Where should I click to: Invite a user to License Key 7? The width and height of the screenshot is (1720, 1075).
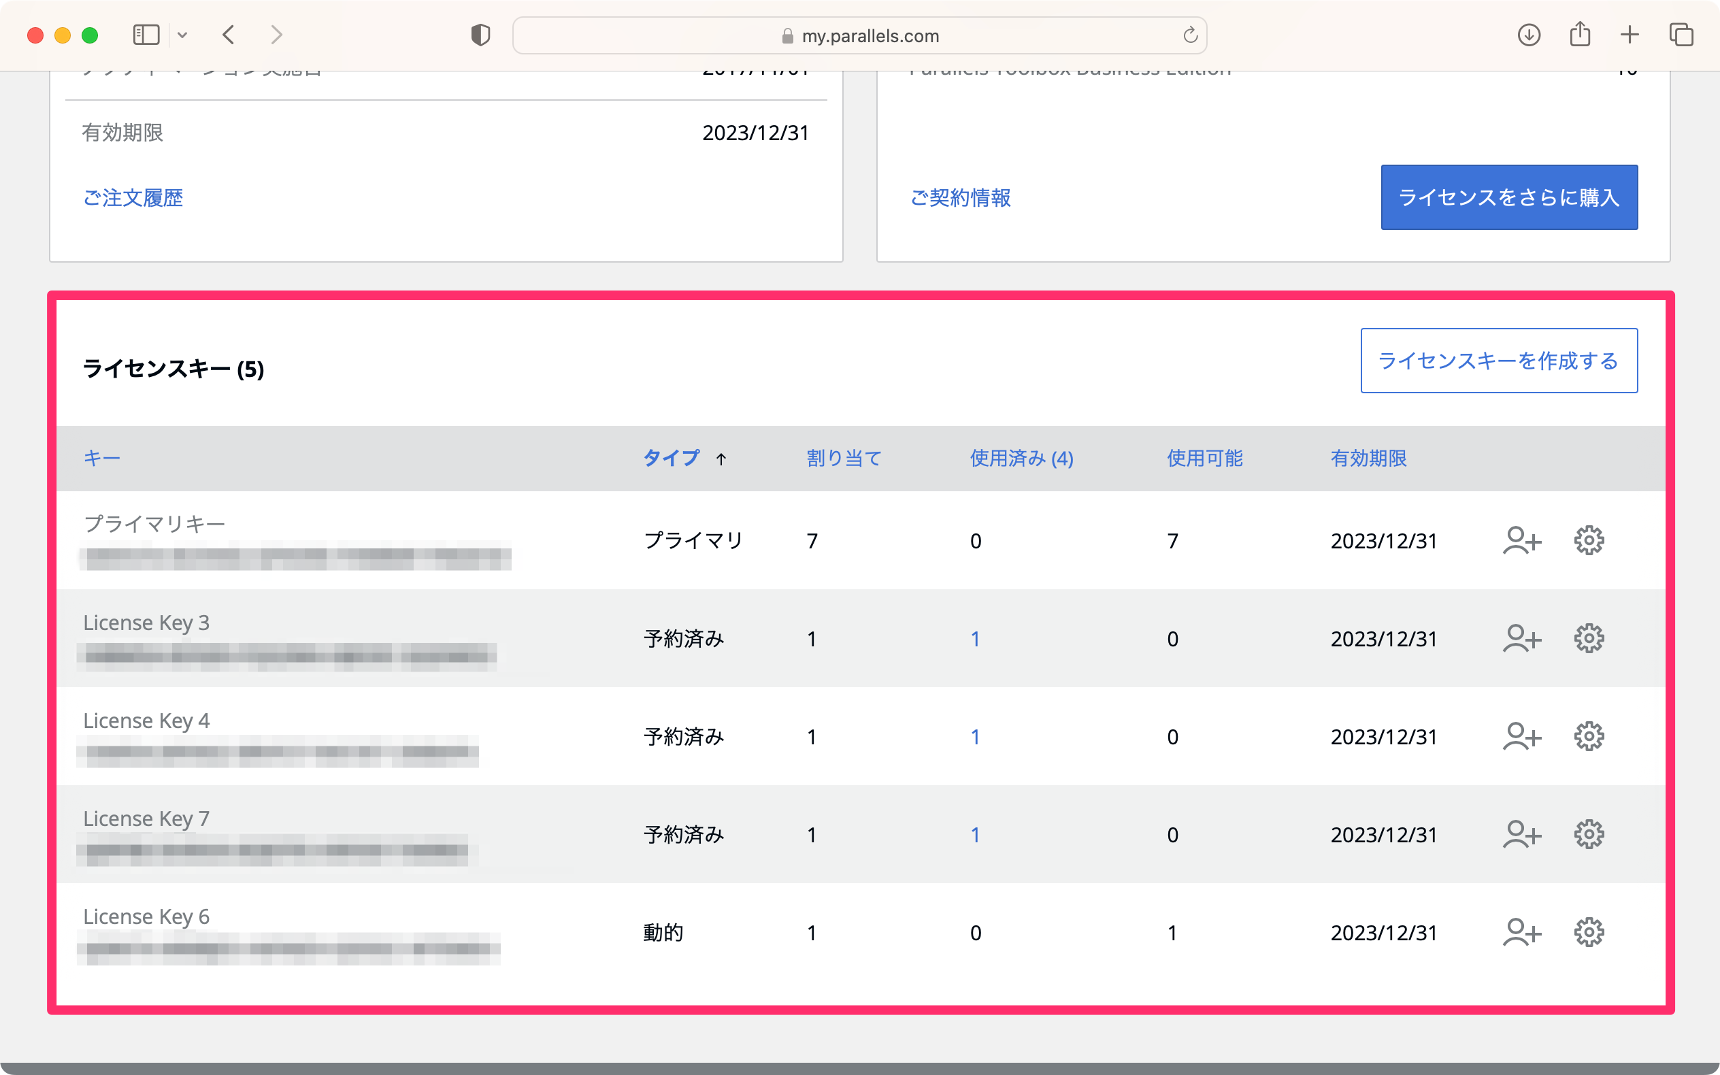click(x=1522, y=834)
